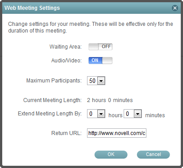Turn on the Waiting Area switch
This screenshot has width=183, height=168.
click(x=100, y=47)
